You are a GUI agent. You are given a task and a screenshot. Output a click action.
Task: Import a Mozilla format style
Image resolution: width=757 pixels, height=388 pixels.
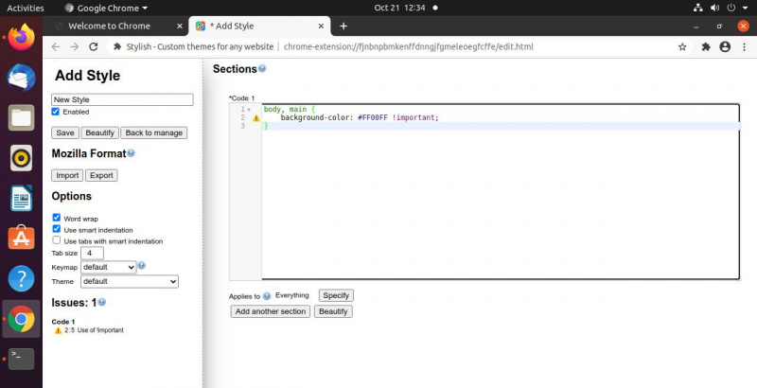coord(67,175)
